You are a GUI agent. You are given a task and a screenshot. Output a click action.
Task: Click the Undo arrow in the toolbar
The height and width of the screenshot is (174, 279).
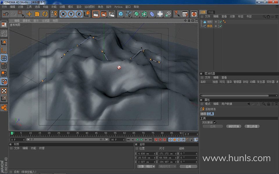tap(6, 14)
